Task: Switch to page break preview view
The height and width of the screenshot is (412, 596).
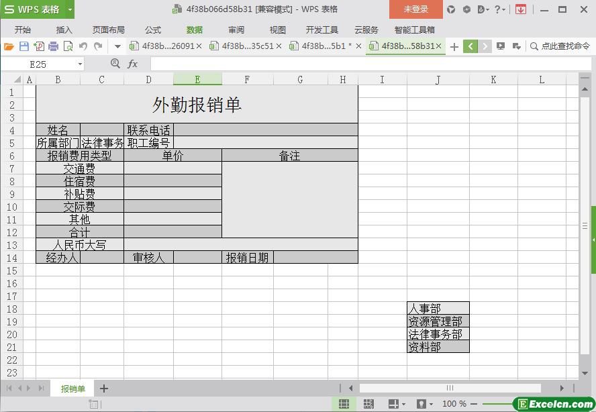Action: click(x=368, y=404)
